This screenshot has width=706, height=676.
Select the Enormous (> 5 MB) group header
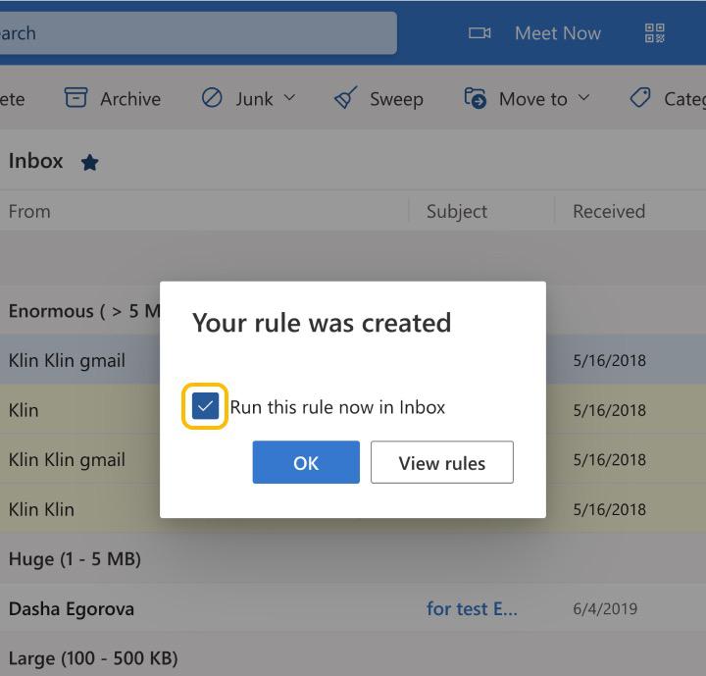(84, 311)
